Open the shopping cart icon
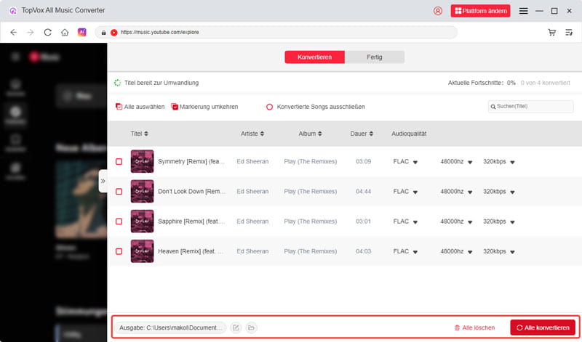This screenshot has height=342, width=582. click(552, 32)
